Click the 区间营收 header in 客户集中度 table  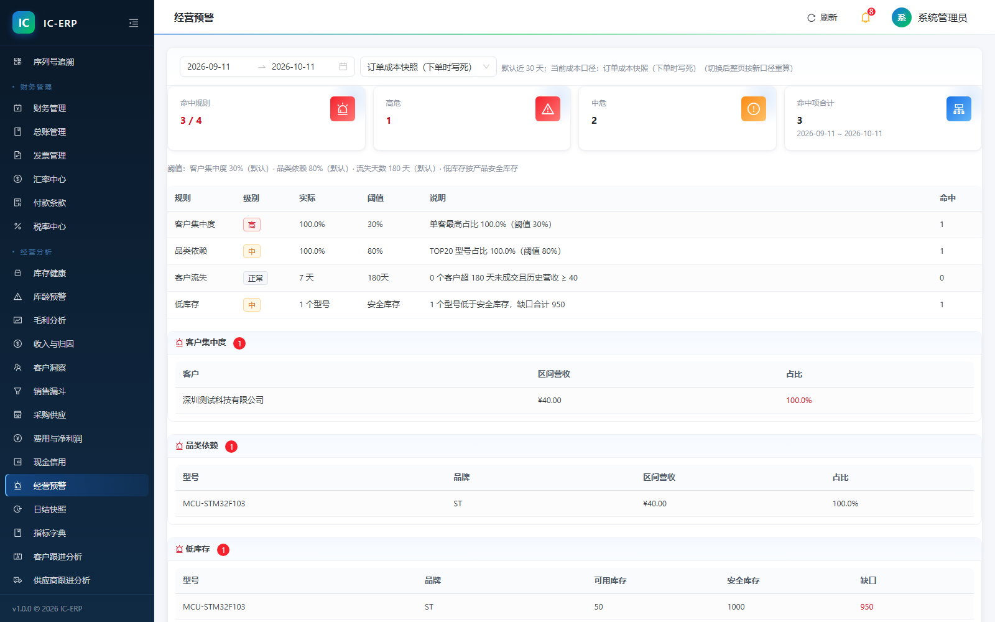[554, 374]
